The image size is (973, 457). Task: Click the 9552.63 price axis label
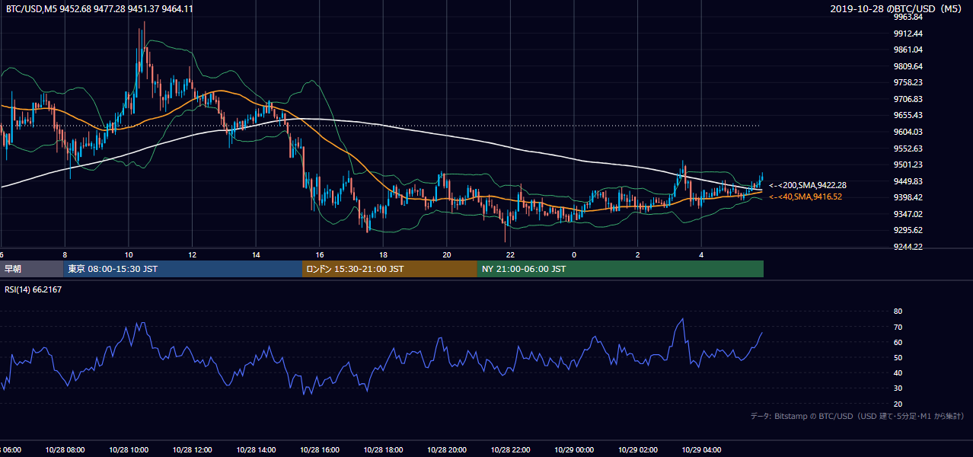(x=908, y=149)
